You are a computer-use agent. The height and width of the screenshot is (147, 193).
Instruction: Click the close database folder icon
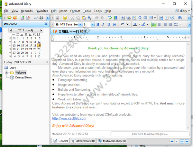coord(15,18)
